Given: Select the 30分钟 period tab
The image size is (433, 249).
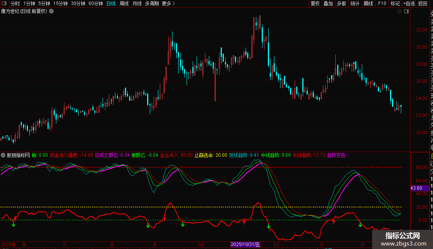Looking at the screenshot, I should click(x=78, y=3).
